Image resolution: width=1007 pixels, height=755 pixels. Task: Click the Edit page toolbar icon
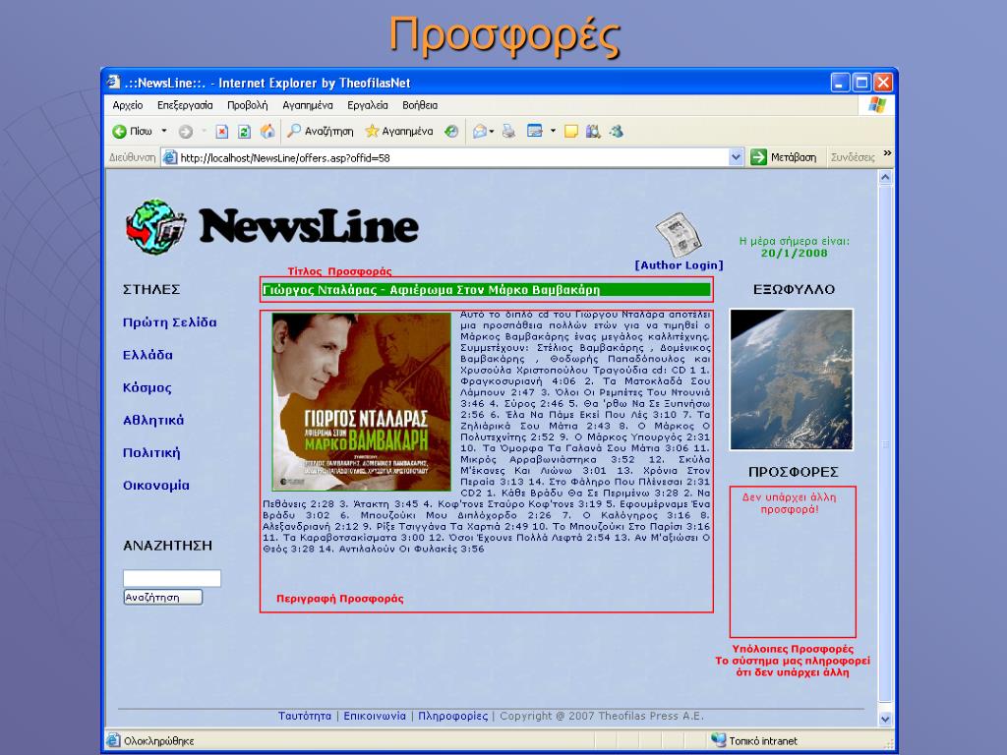pyautogui.click(x=534, y=132)
